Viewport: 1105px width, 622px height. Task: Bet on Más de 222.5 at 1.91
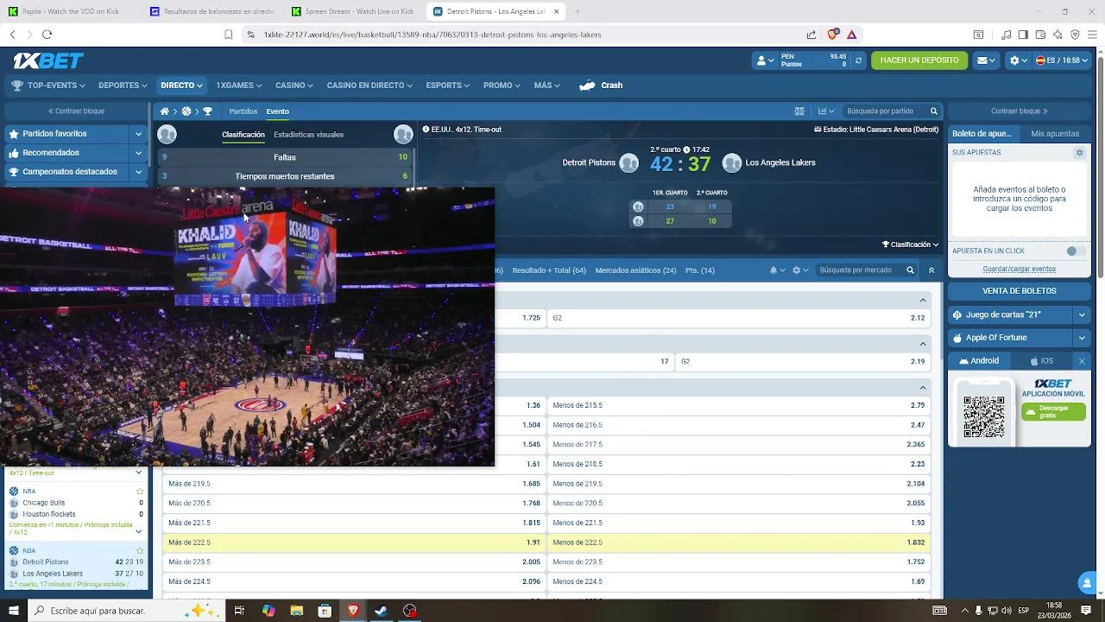(x=354, y=543)
